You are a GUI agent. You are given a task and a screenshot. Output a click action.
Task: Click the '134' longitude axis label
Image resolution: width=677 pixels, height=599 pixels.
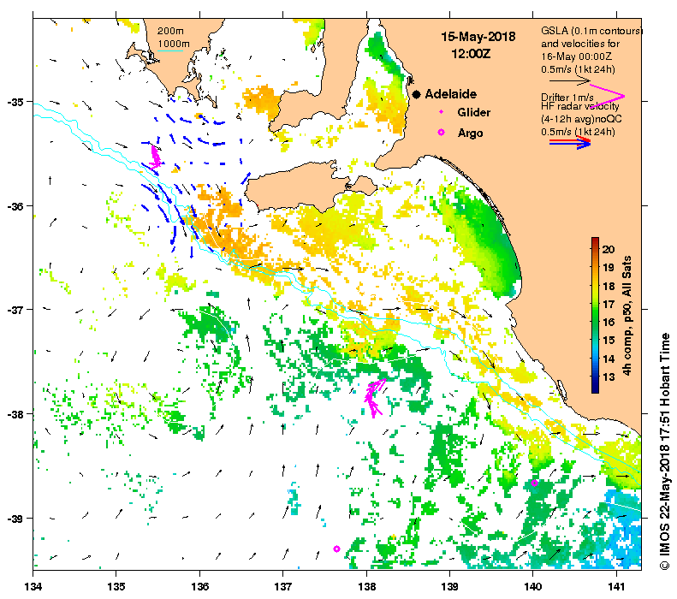click(33, 586)
